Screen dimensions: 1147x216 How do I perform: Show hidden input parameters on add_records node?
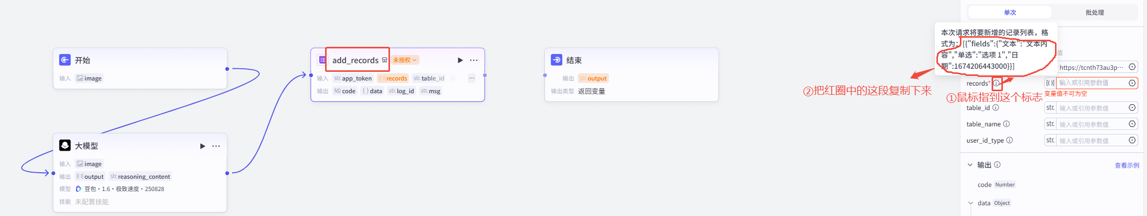[471, 78]
